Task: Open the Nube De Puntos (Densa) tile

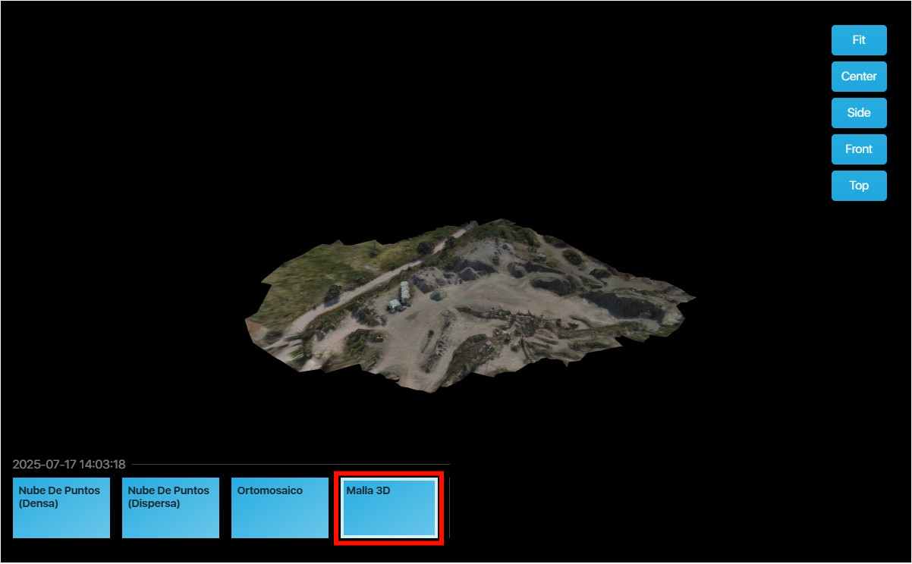Action: (61, 508)
